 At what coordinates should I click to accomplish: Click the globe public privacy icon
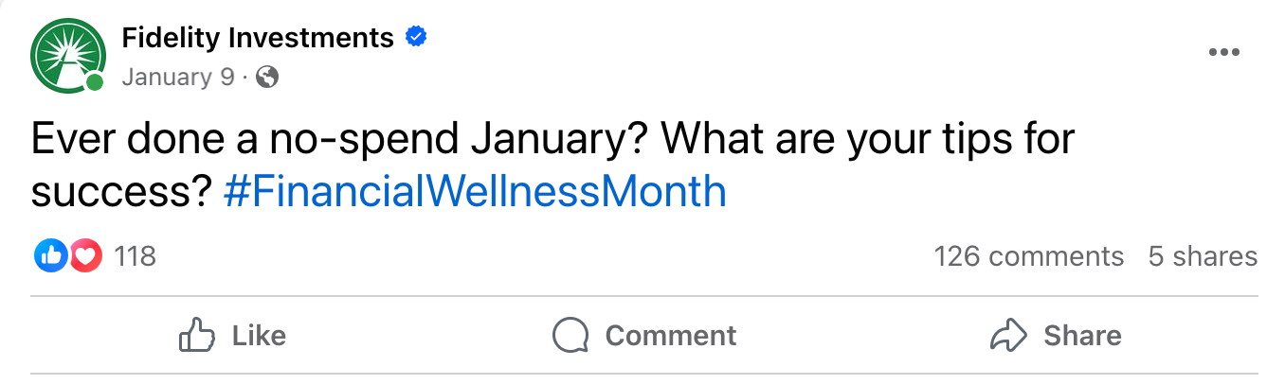[x=268, y=78]
